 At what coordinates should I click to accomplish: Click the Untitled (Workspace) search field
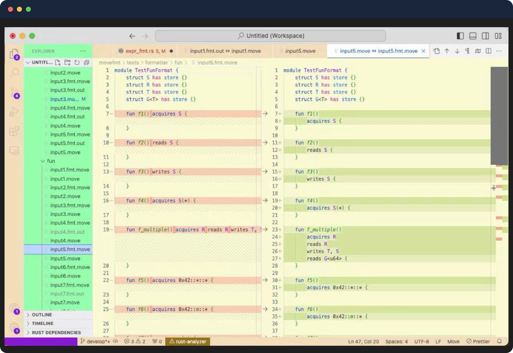coord(270,36)
